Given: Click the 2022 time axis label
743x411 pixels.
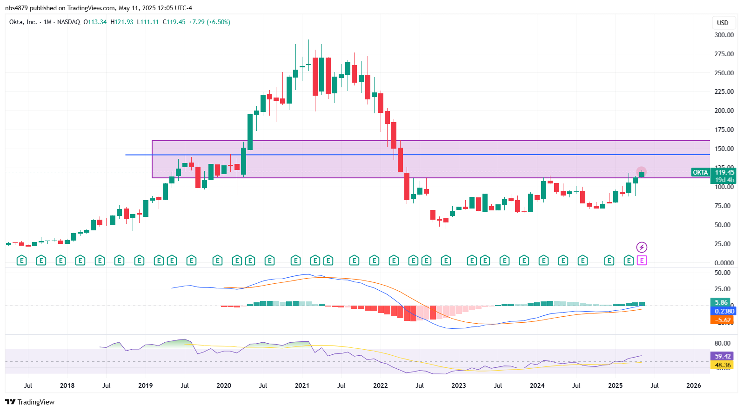Looking at the screenshot, I should point(381,385).
